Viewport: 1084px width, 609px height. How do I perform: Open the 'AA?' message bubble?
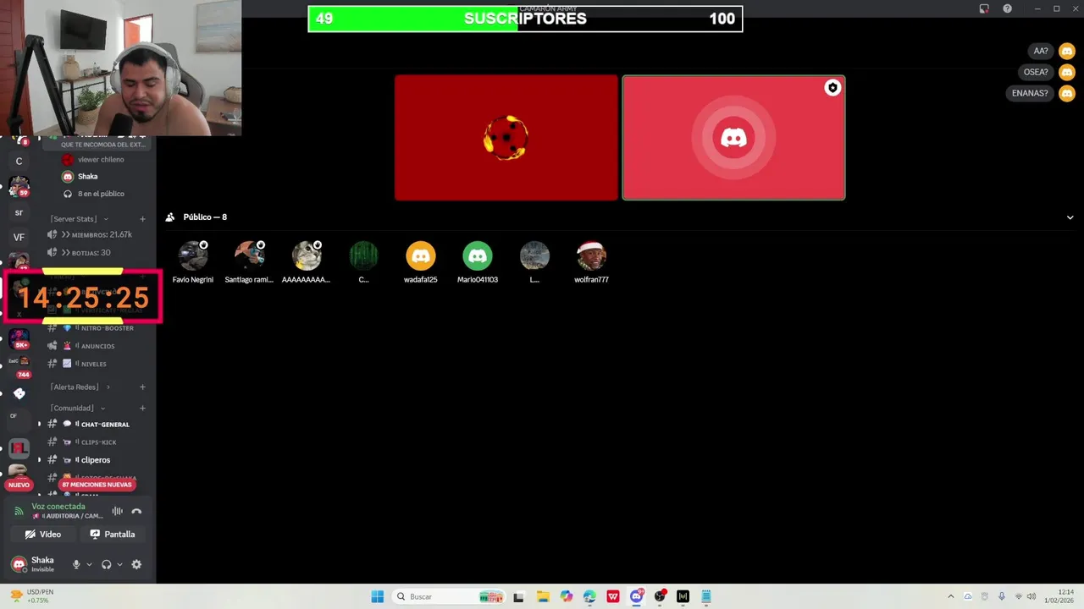pos(1041,51)
